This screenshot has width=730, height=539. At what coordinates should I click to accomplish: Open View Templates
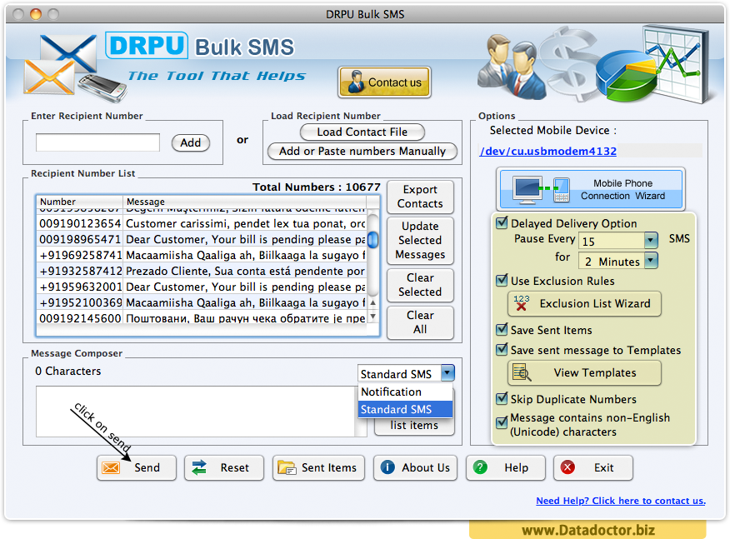click(584, 373)
